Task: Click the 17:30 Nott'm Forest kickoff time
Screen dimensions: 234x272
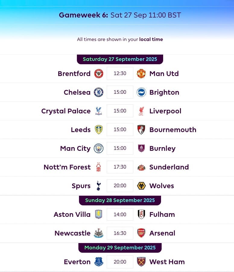Action: click(120, 167)
